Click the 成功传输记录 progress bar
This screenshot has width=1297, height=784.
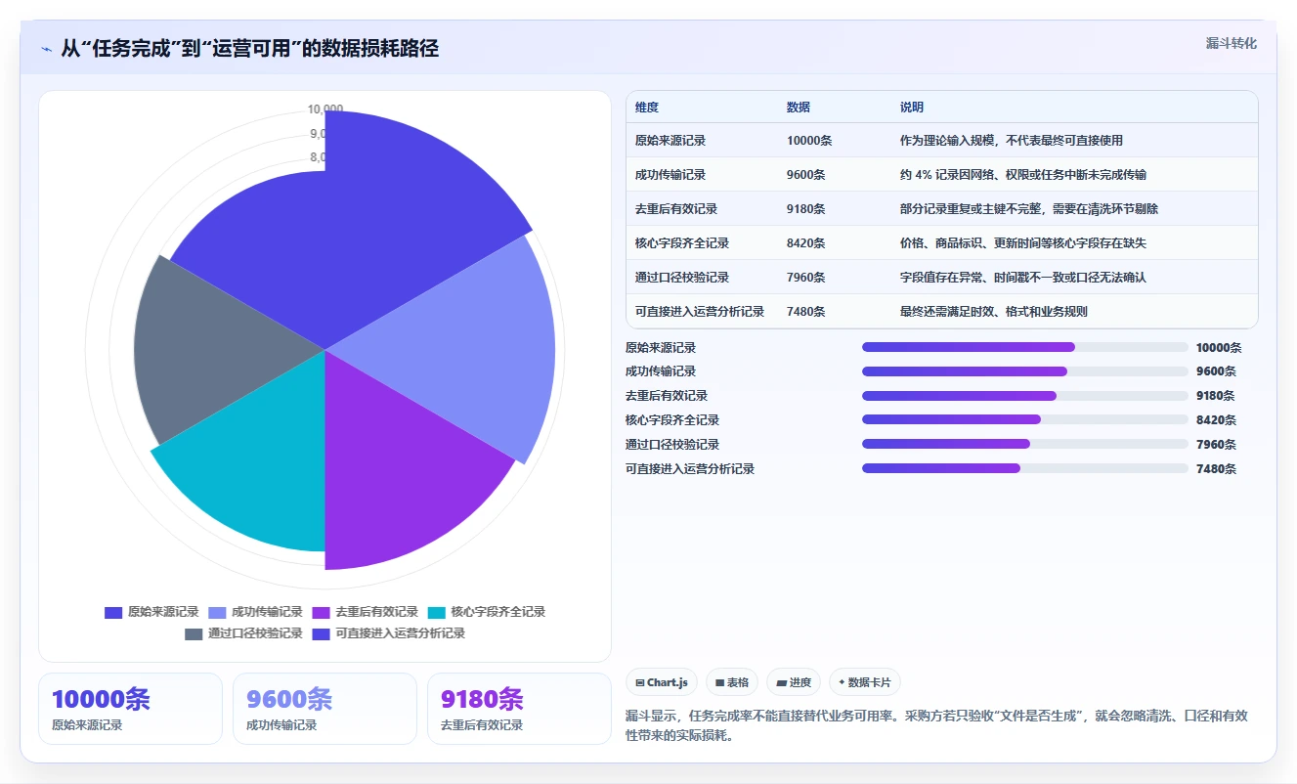(1024, 371)
